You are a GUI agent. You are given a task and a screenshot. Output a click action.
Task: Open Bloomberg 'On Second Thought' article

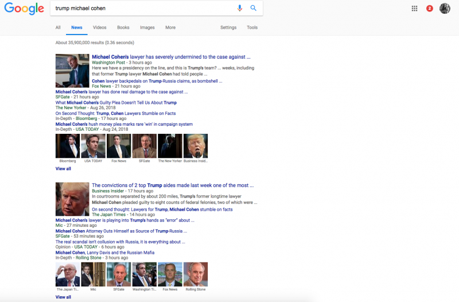pyautogui.click(x=116, y=113)
